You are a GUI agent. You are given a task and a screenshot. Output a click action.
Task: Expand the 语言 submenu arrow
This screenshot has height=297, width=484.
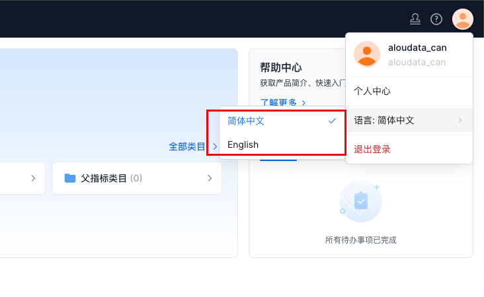[x=460, y=120]
